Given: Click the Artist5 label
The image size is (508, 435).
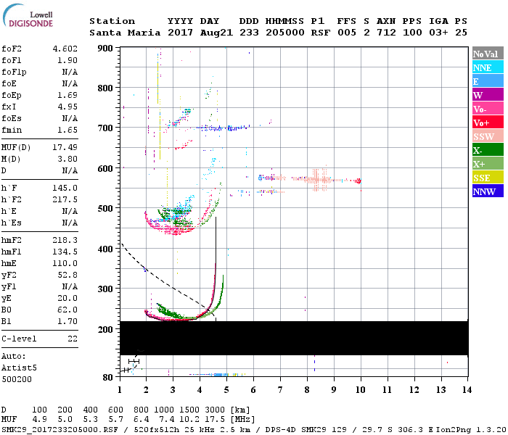Looking at the screenshot, I should pos(19,368).
